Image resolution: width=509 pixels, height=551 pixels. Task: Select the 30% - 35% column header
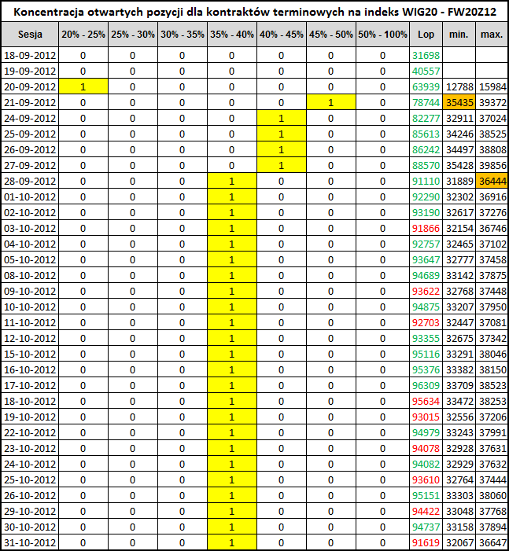click(x=183, y=35)
